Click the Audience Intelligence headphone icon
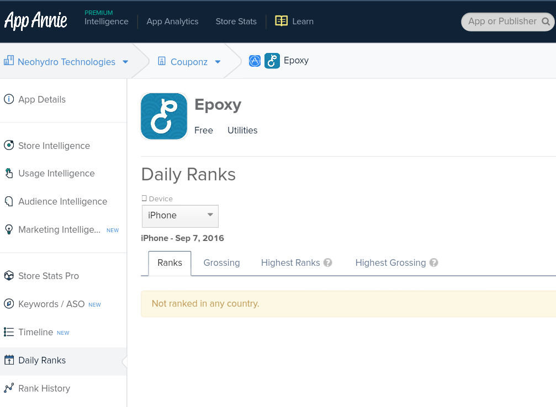 (9, 201)
